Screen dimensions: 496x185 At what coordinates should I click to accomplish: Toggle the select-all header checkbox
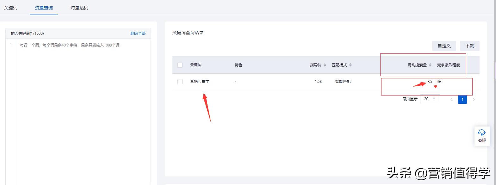pos(180,65)
